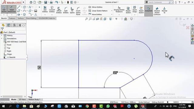Click Insert Spline Point tool
The width and height of the screenshot is (194, 109).
[x=78, y=11]
